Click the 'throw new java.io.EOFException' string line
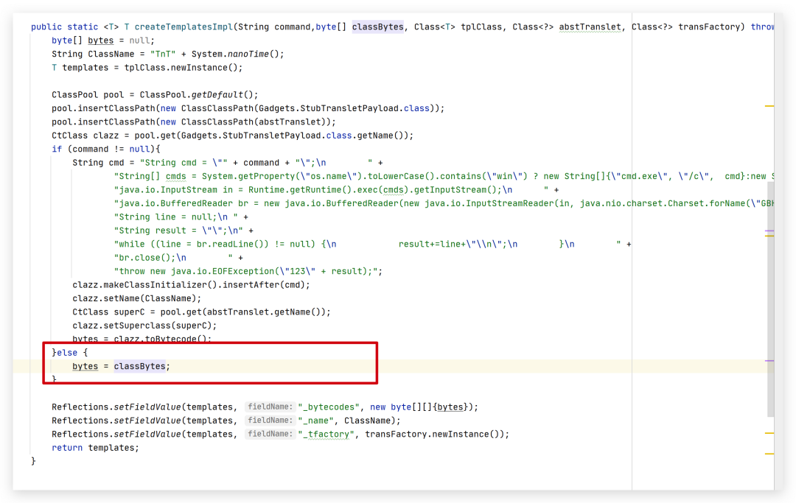 click(x=245, y=272)
